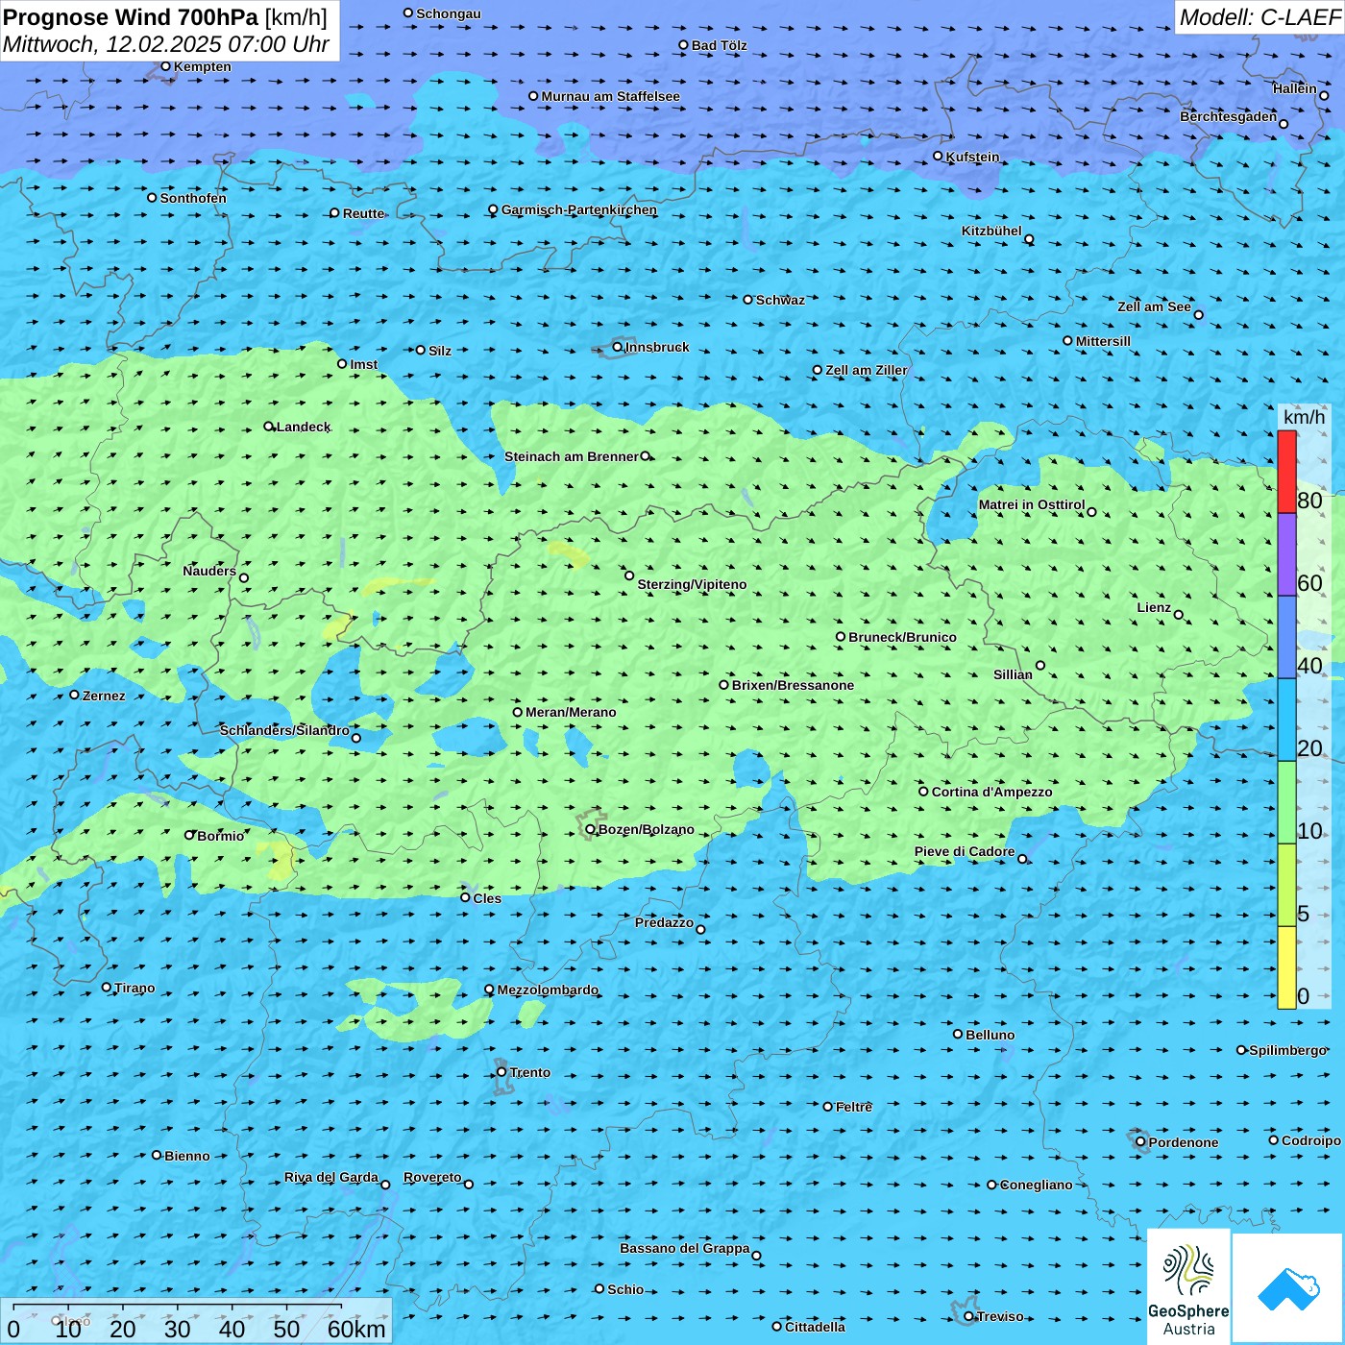This screenshot has height=1345, width=1345.
Task: Click the Bozen/Bolzano city marker
Action: pos(591,829)
